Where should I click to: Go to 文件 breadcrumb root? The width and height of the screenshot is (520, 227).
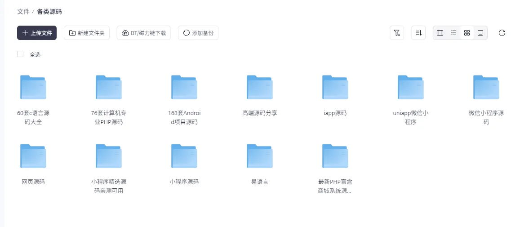23,12
